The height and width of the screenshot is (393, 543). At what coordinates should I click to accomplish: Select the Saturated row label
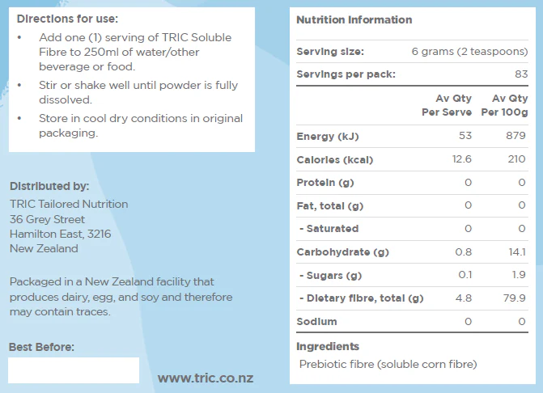coord(329,229)
